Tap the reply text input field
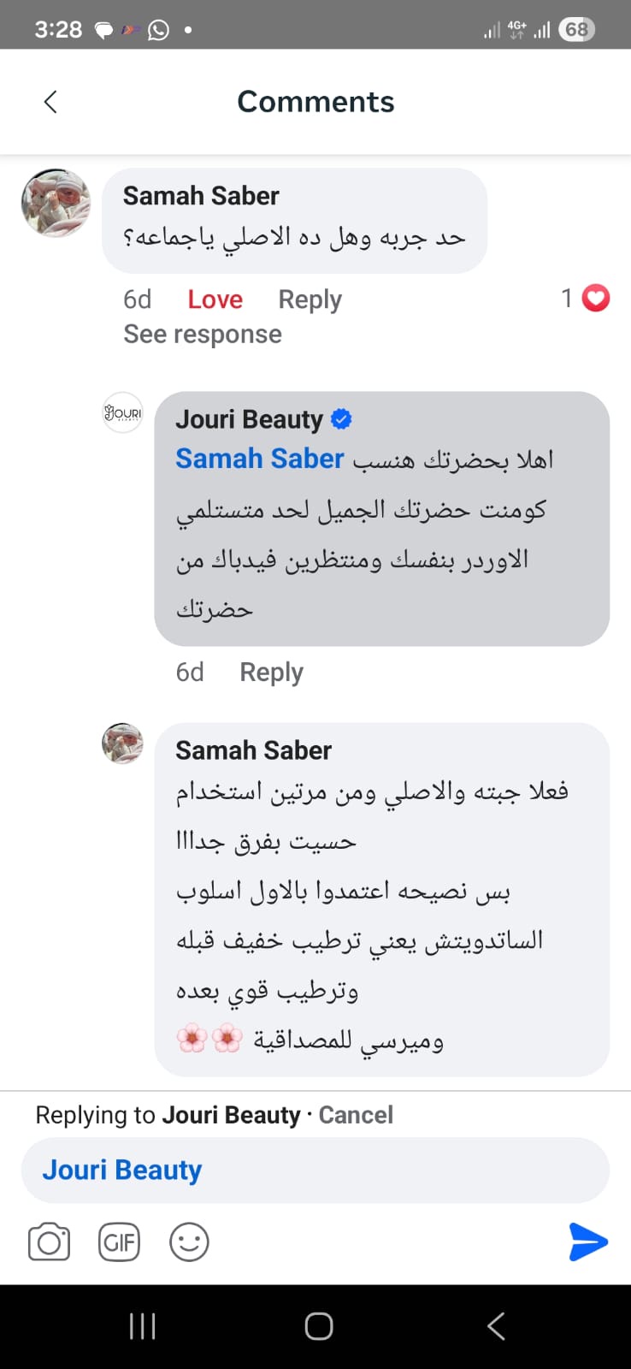Screen dimensions: 631x1369 click(385, 1170)
